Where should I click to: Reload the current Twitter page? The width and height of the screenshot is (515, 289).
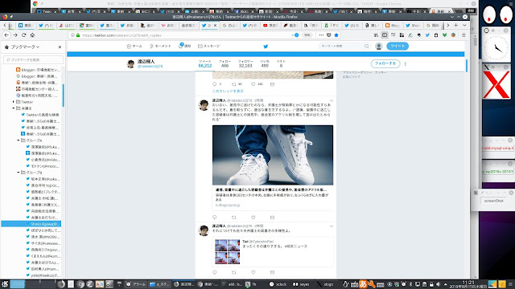[x=24, y=35]
